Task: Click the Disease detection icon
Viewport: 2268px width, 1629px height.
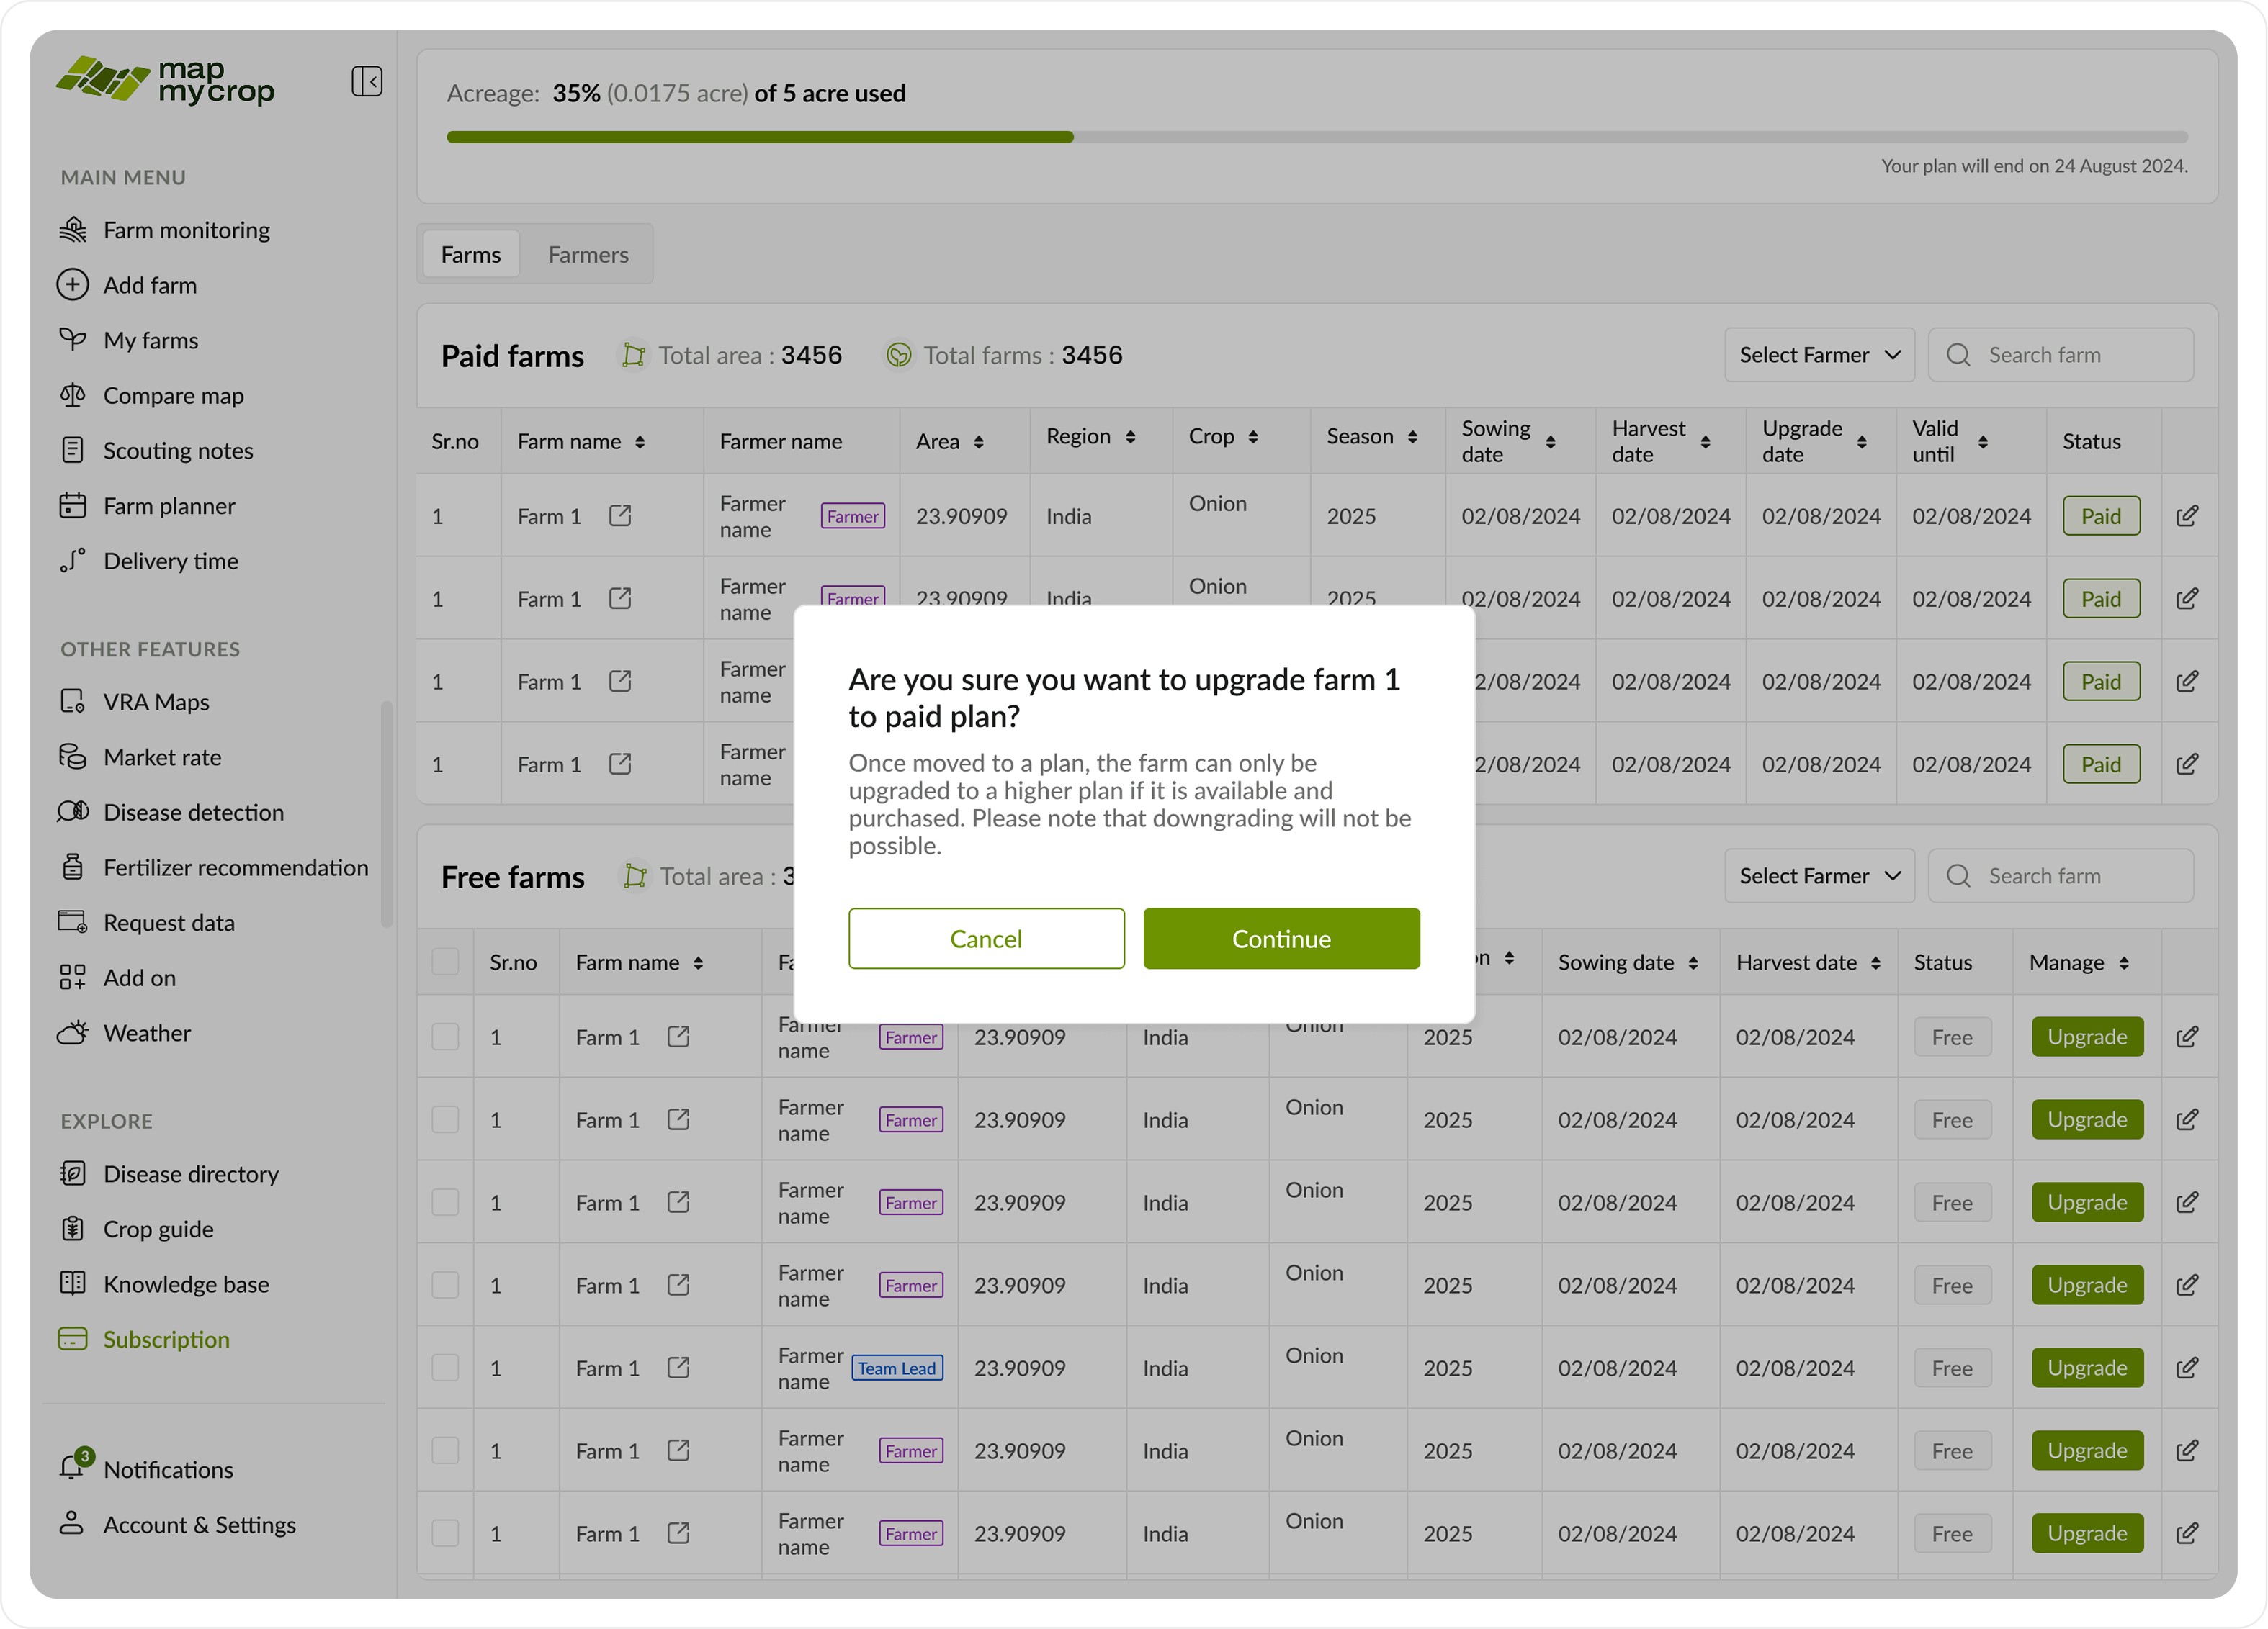Action: click(72, 811)
